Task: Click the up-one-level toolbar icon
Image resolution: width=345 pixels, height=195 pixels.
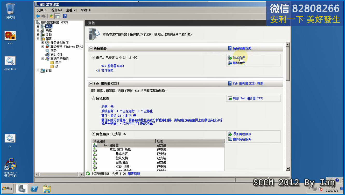Action: pyautogui.click(x=52, y=16)
